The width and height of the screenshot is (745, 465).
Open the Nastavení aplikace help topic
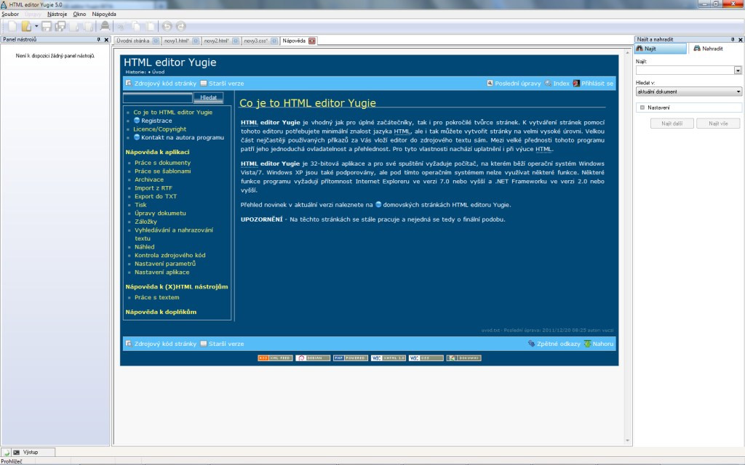(x=162, y=272)
